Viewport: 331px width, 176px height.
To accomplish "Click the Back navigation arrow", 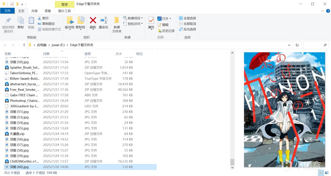I will click(x=5, y=45).
